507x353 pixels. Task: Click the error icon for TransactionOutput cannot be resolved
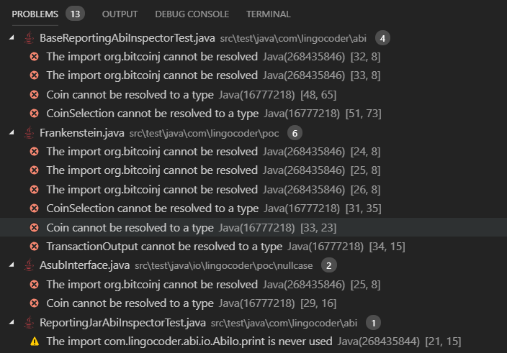coord(35,247)
